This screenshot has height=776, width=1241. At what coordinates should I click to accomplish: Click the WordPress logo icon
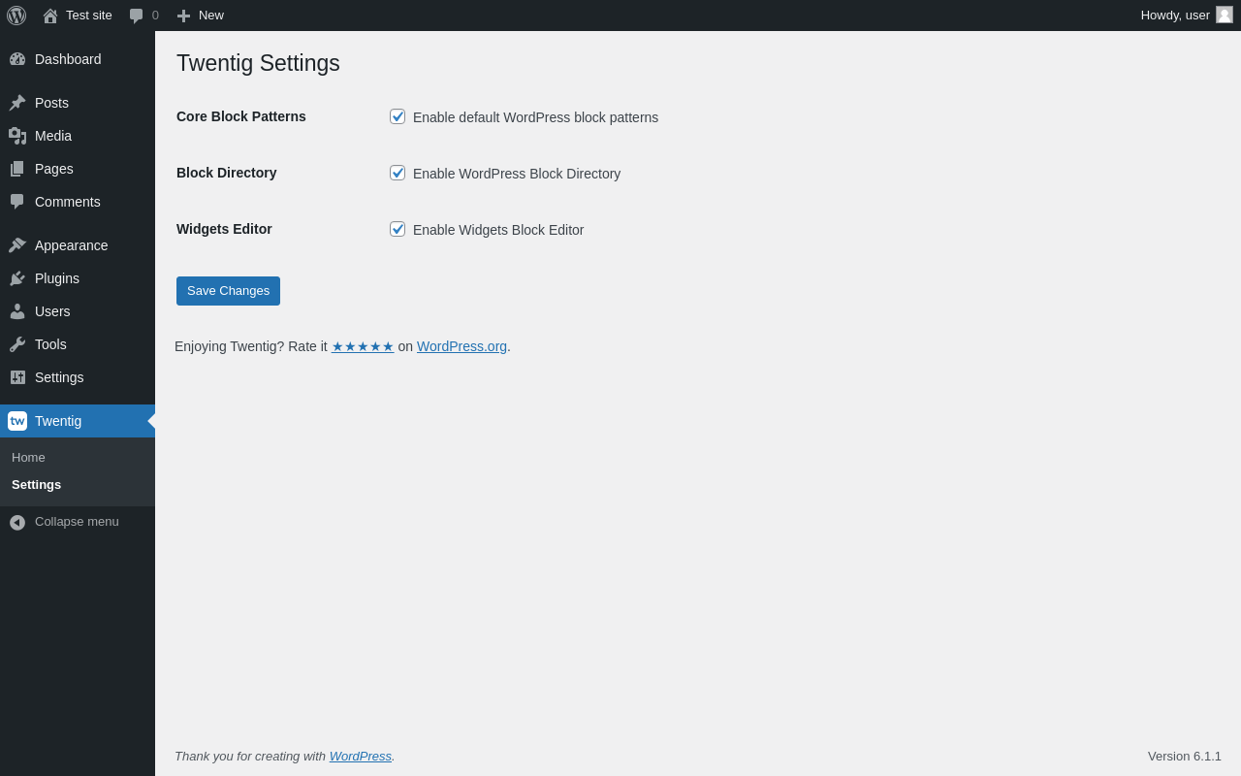pos(16,16)
